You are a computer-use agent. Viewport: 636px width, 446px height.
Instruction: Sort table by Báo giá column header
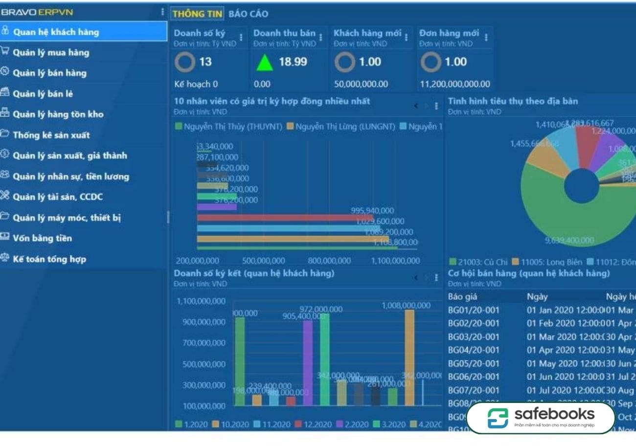coord(462,296)
